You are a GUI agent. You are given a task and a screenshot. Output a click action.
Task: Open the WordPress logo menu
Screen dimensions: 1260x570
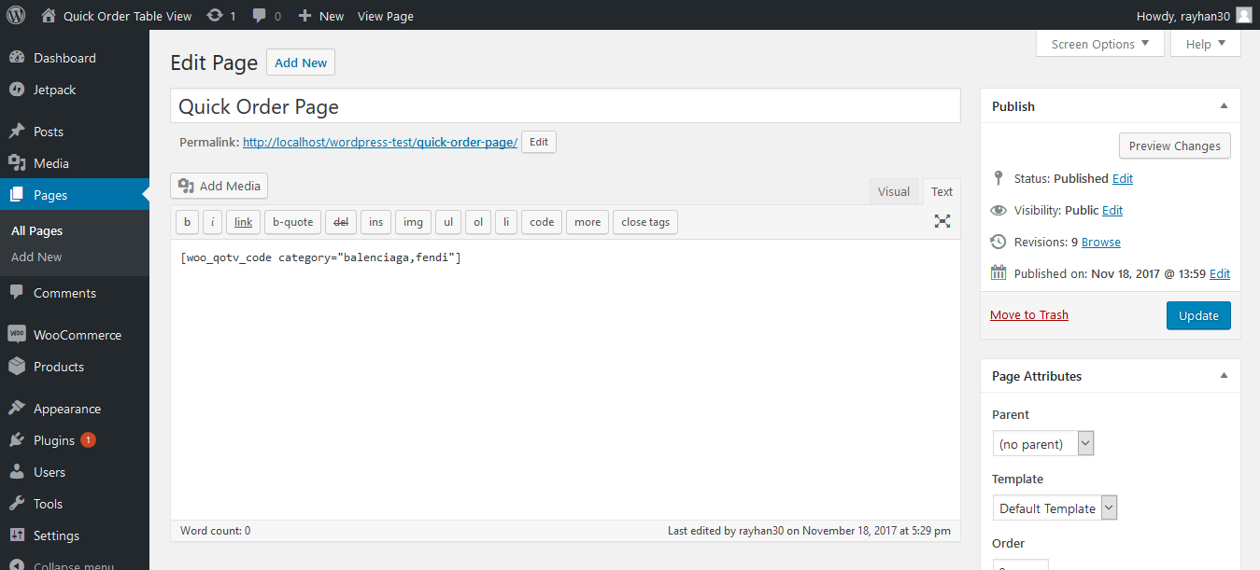click(16, 15)
